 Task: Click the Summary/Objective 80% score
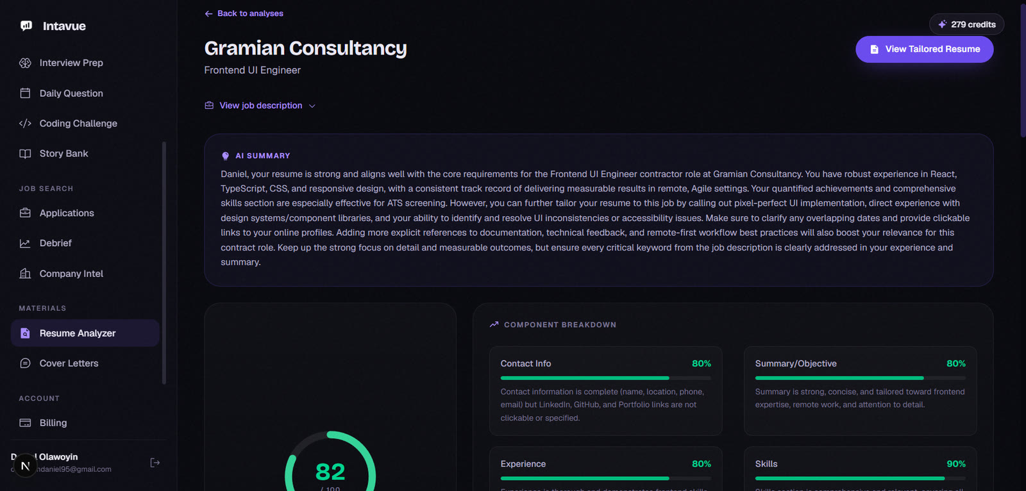955,363
